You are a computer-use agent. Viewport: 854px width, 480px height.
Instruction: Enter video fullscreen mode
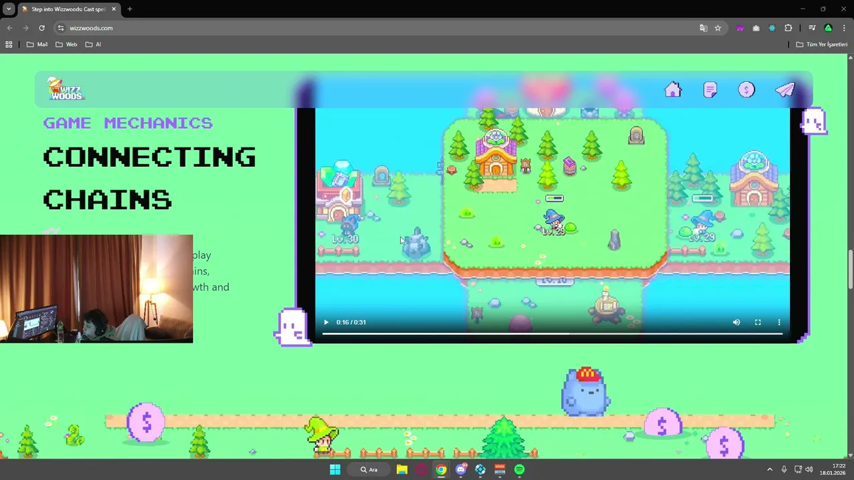tap(758, 322)
